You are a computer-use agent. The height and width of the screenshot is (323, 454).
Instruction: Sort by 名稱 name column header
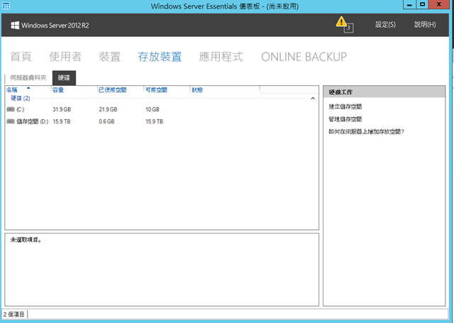point(28,90)
